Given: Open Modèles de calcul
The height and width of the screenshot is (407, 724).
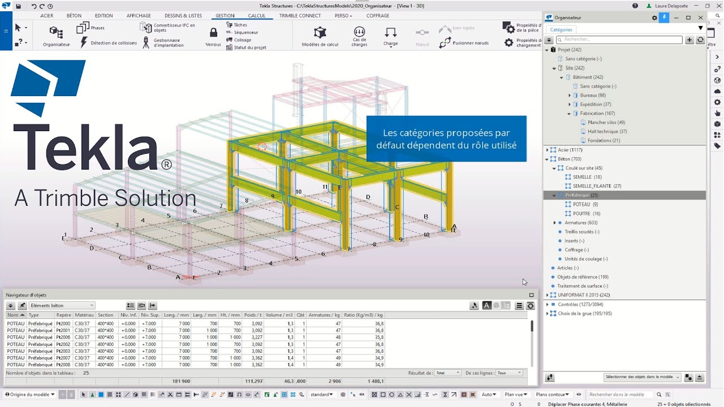Looking at the screenshot, I should click(x=320, y=36).
